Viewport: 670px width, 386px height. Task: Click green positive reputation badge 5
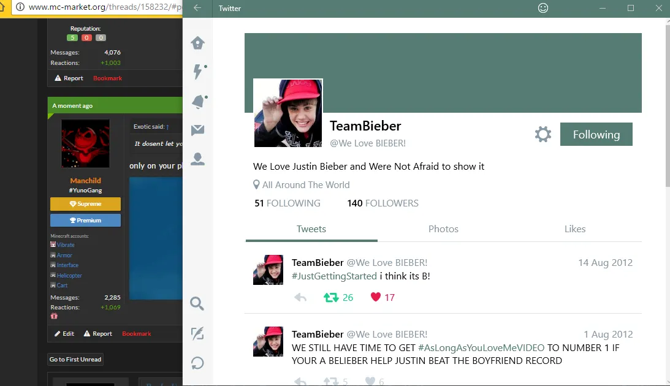pyautogui.click(x=72, y=37)
